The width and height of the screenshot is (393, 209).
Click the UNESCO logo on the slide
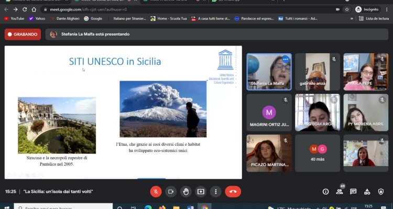(x=225, y=60)
